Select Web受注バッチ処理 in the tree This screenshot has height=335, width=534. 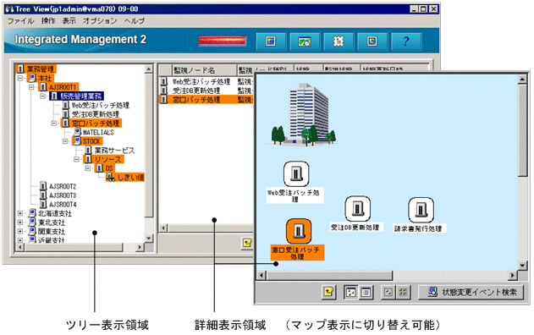click(96, 105)
